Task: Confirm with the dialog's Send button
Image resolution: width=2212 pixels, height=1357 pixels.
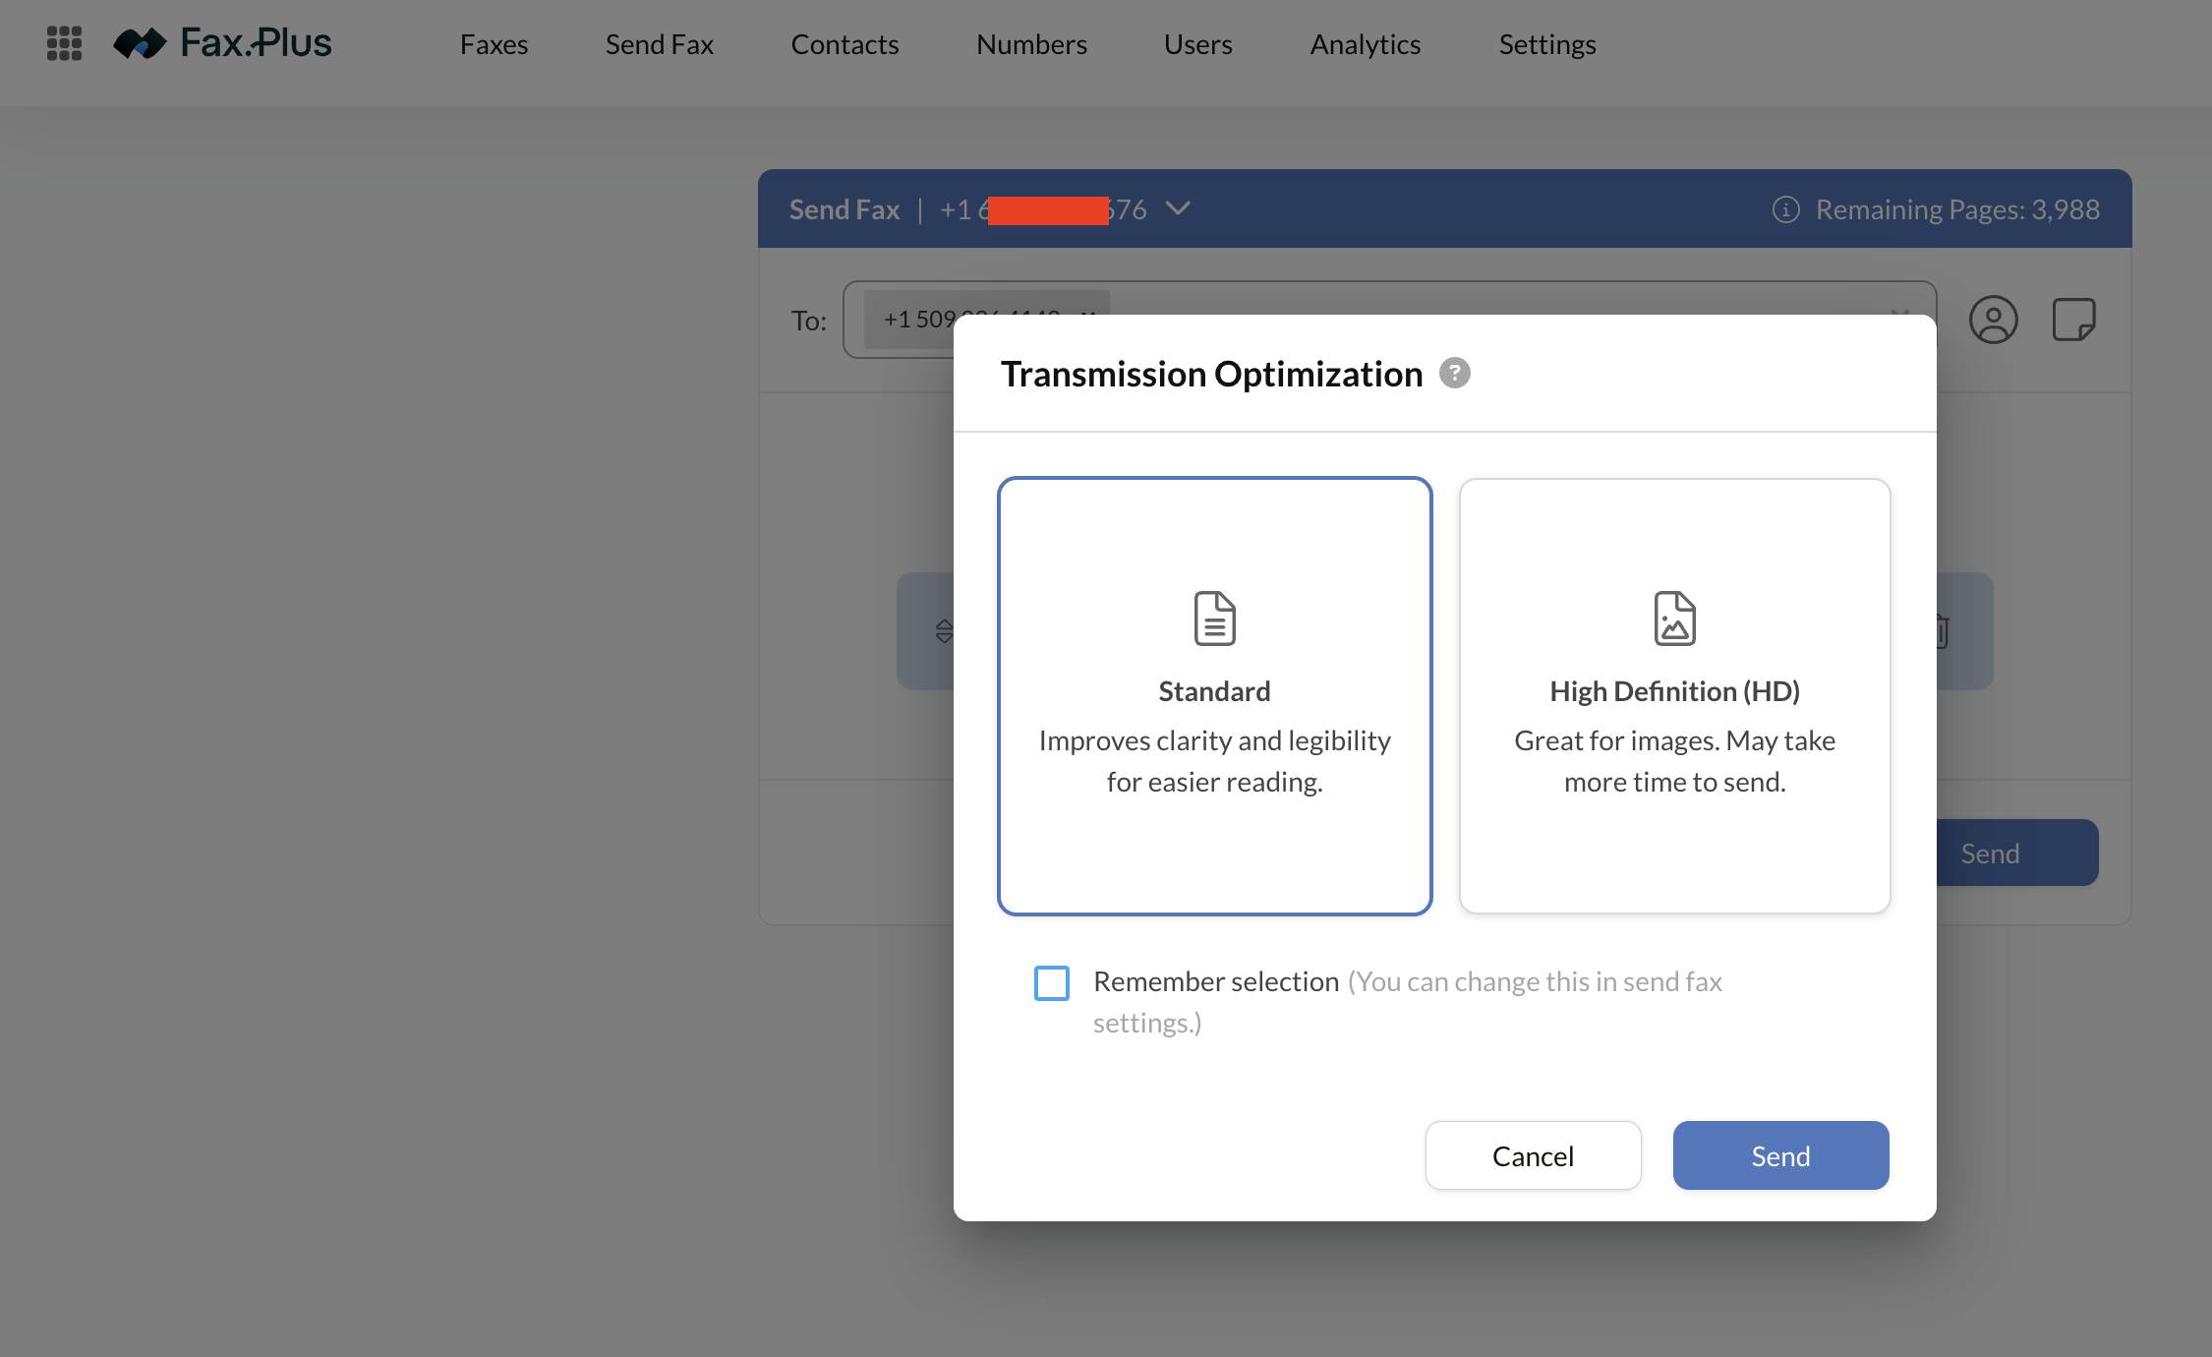Action: tap(1780, 1155)
